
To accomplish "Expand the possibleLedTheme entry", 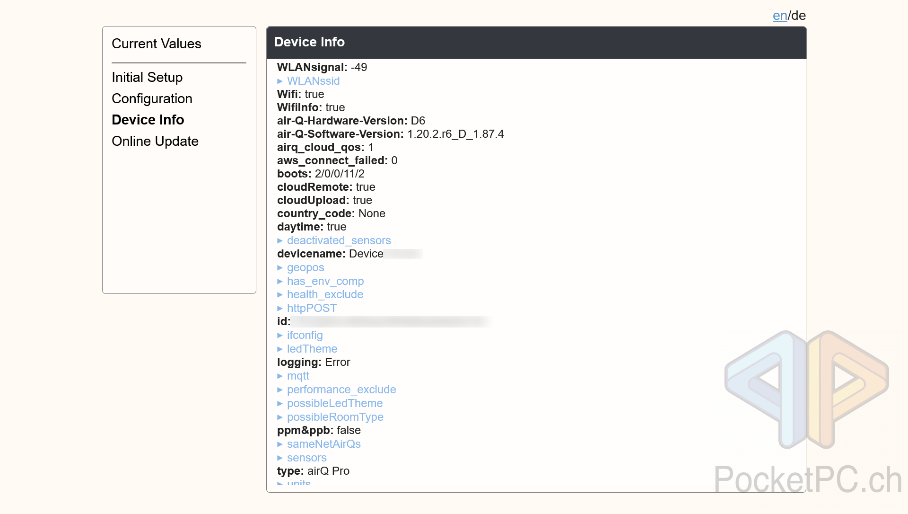I will pos(330,403).
